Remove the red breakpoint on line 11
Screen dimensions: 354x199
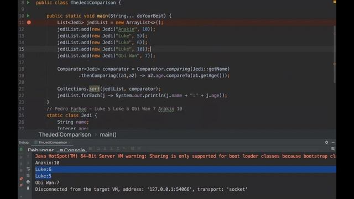pos(29,22)
